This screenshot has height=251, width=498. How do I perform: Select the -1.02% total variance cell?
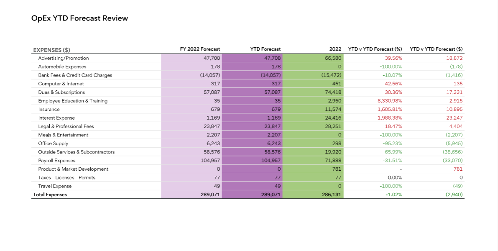tap(393, 195)
